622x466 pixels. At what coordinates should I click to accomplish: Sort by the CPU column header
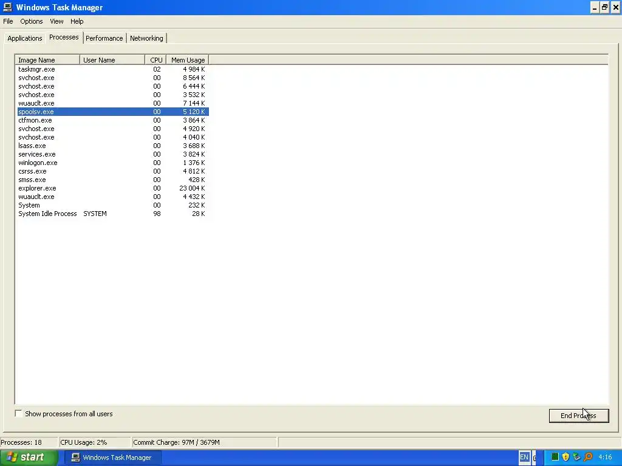tap(156, 60)
